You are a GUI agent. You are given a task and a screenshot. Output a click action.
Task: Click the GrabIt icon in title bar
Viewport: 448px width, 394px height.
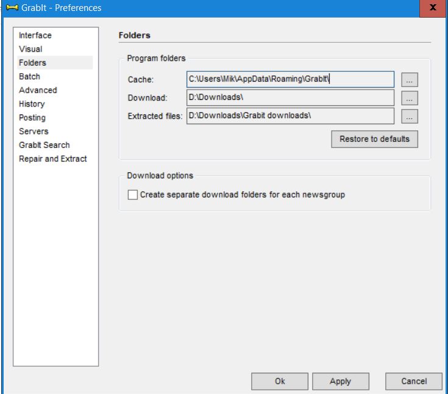10,8
